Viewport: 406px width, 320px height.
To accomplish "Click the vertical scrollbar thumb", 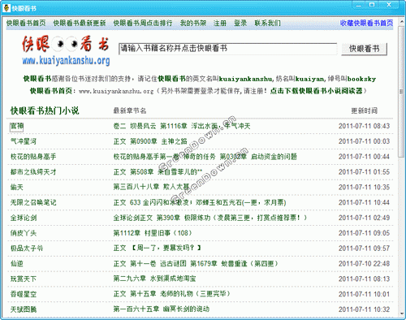I will pyautogui.click(x=401, y=92).
